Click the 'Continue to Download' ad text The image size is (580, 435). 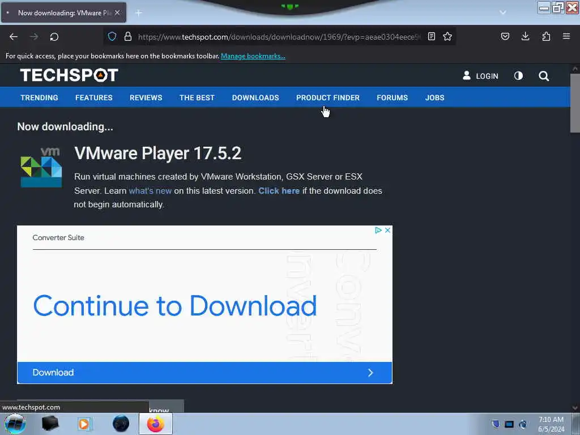[x=175, y=306]
